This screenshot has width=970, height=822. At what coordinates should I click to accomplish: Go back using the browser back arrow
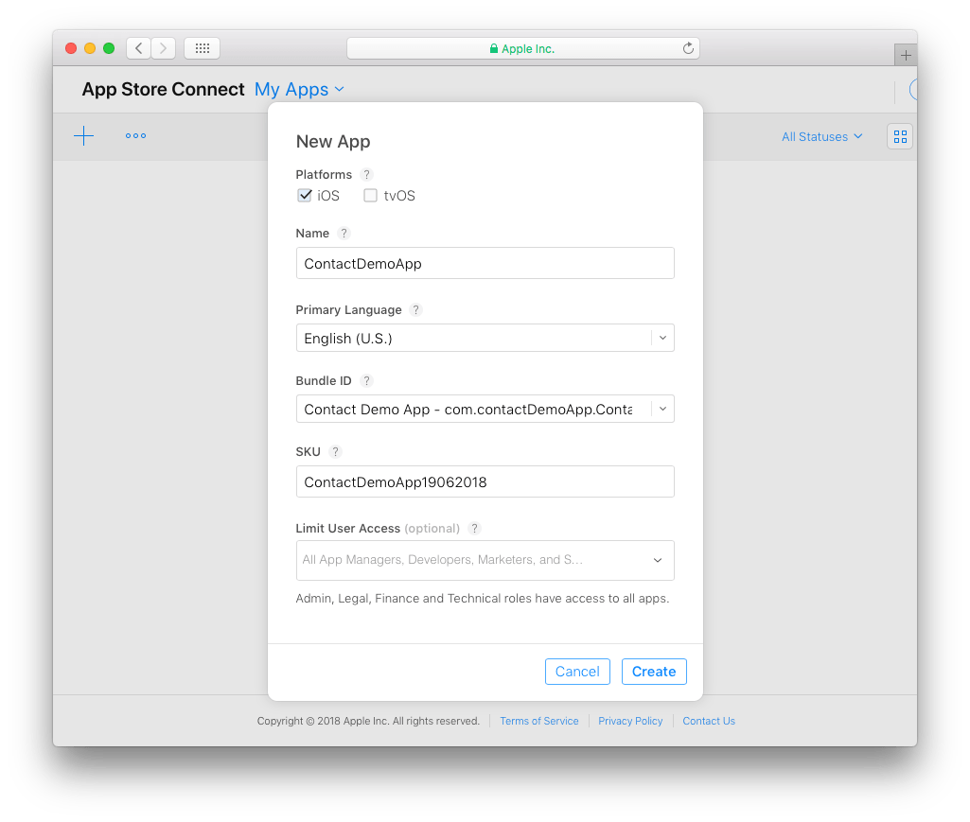point(138,47)
